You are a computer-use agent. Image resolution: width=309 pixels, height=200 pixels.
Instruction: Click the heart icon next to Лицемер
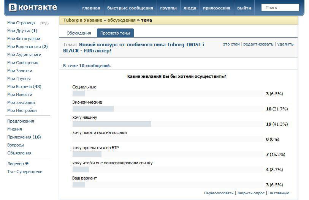coord(27,164)
